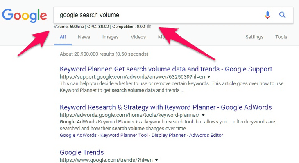Click the microphone voice search icon
299x163 pixels.
click(x=267, y=15)
